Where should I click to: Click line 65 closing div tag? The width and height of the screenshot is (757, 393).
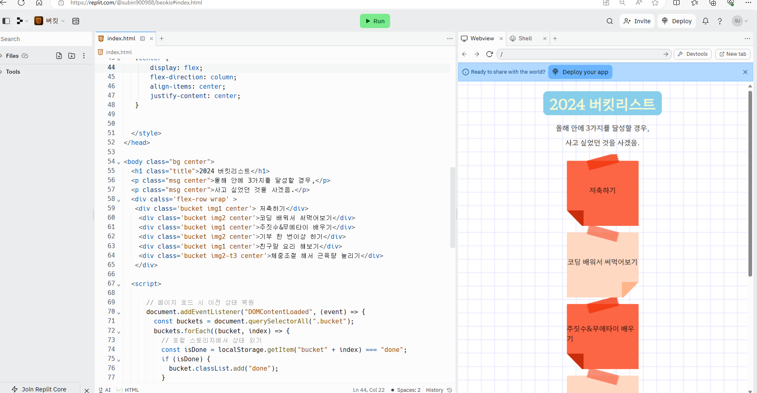pyautogui.click(x=146, y=265)
